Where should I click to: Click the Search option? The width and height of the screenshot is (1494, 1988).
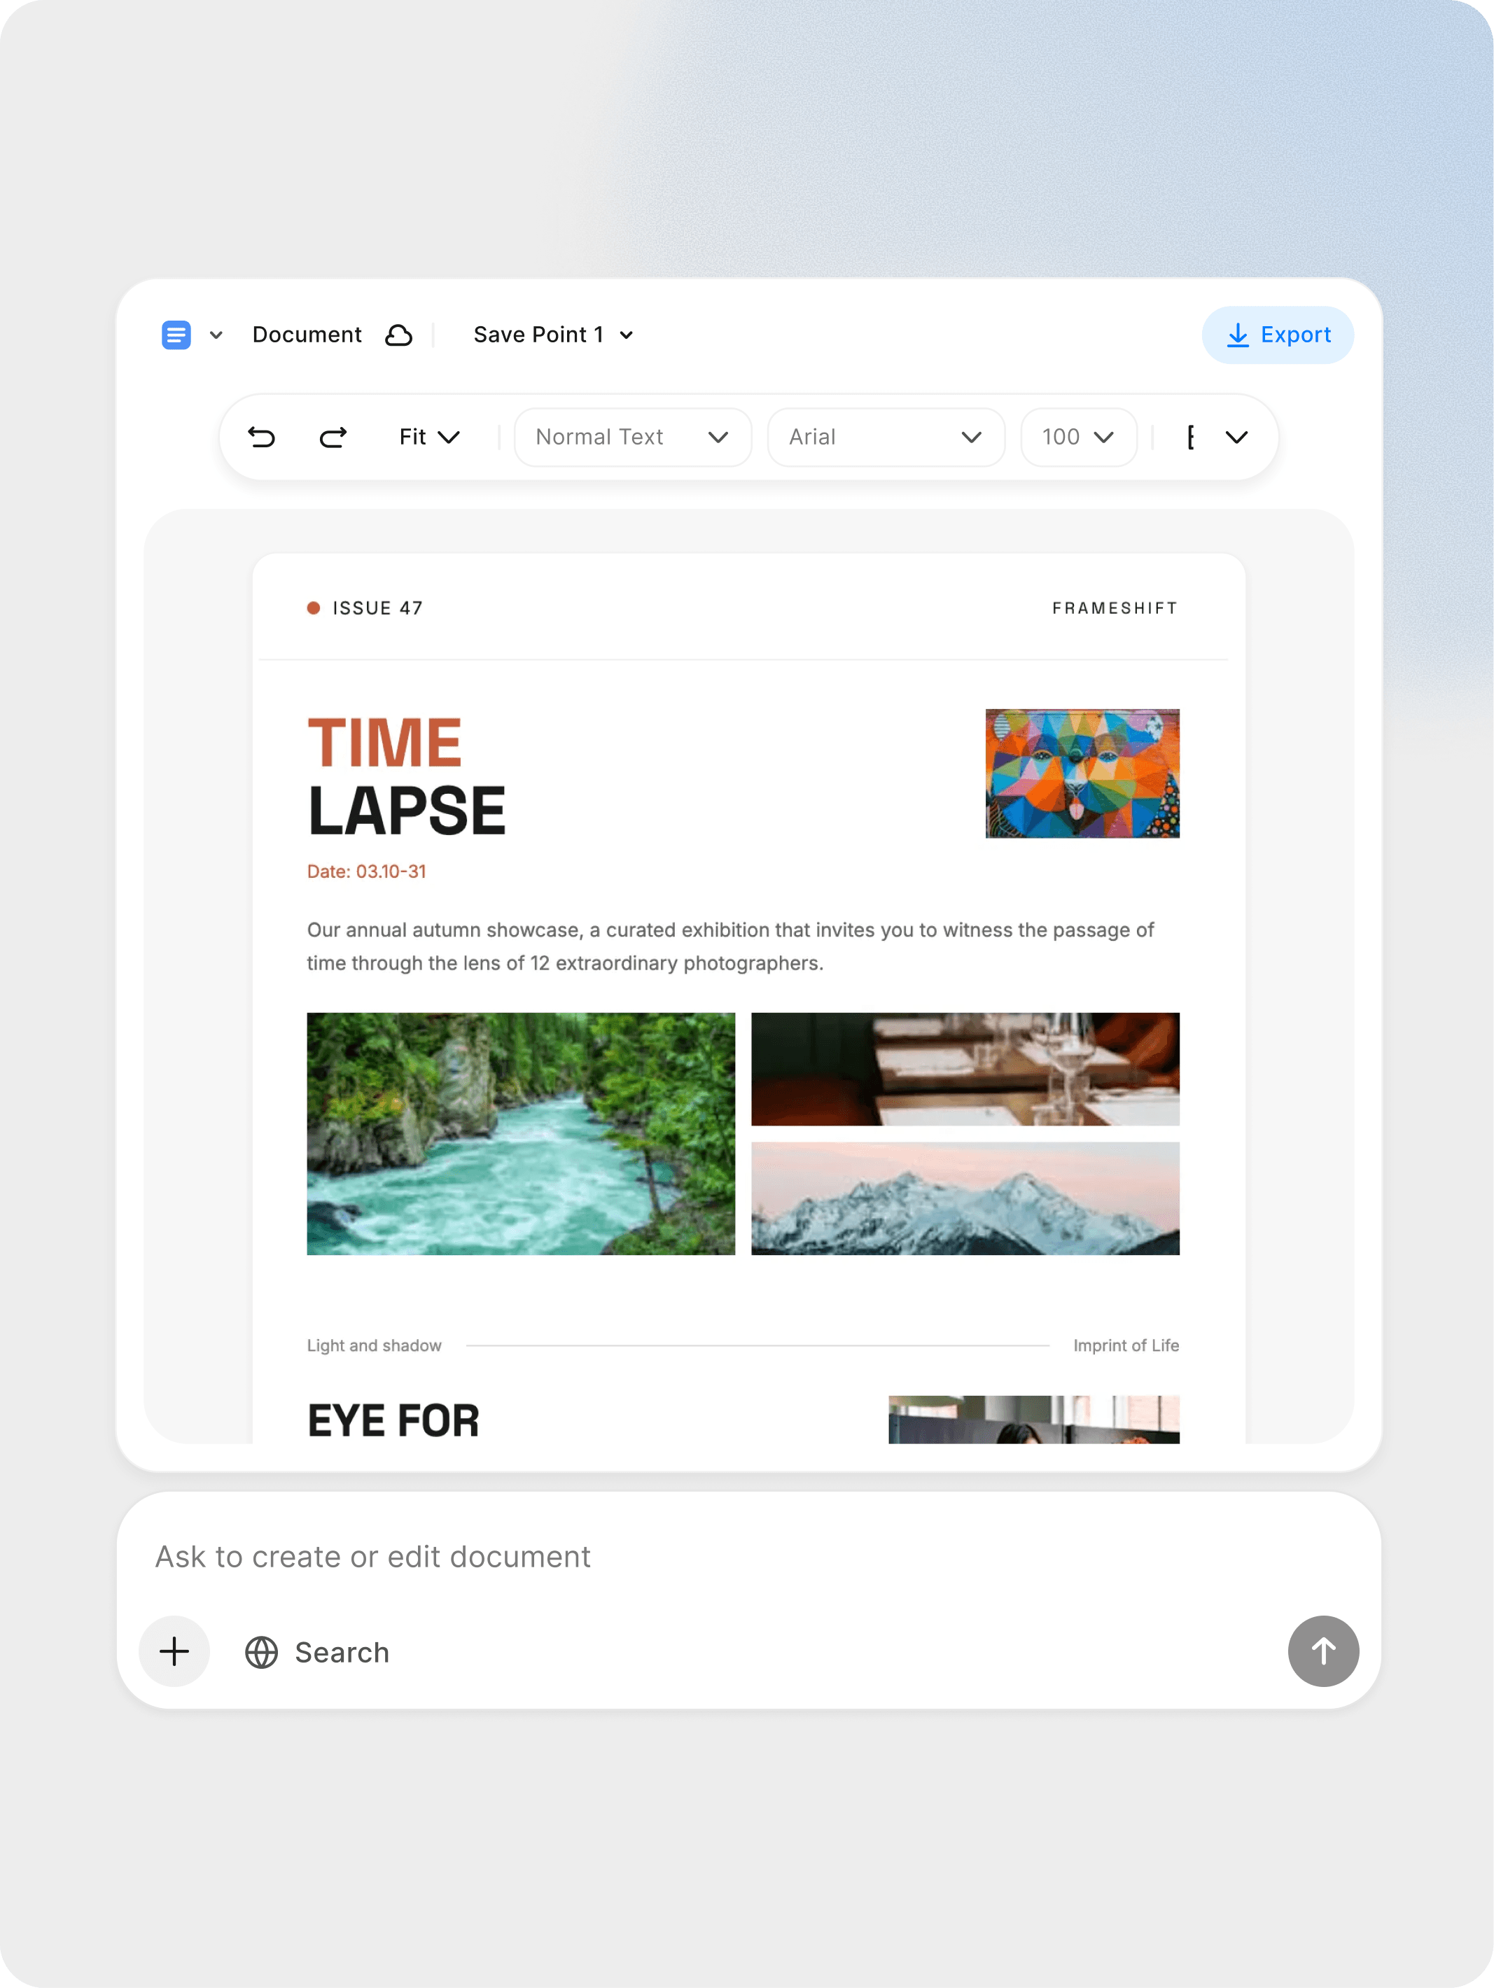click(x=341, y=1651)
